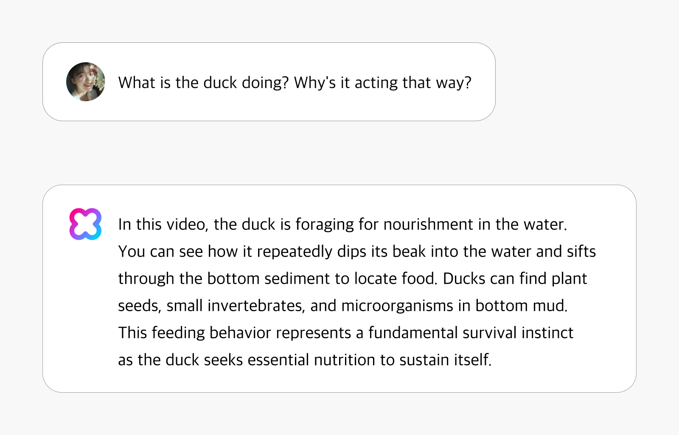Click the line starting "This feeding behavior represents"

pos(346,333)
